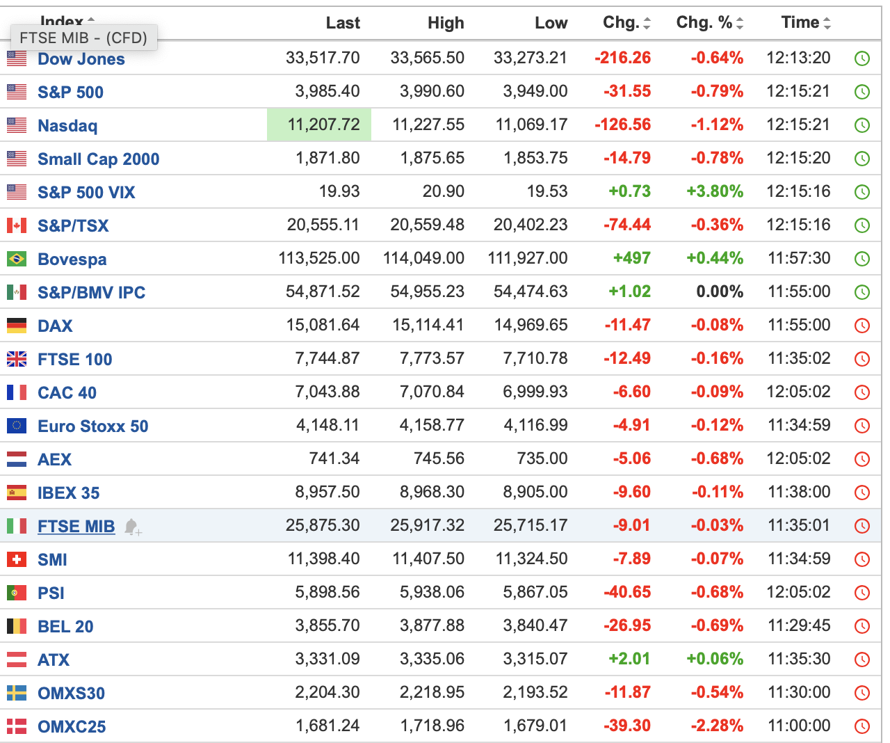The width and height of the screenshot is (890, 743).
Task: Click the highlighted Nasdaq last price cell
Action: [319, 125]
